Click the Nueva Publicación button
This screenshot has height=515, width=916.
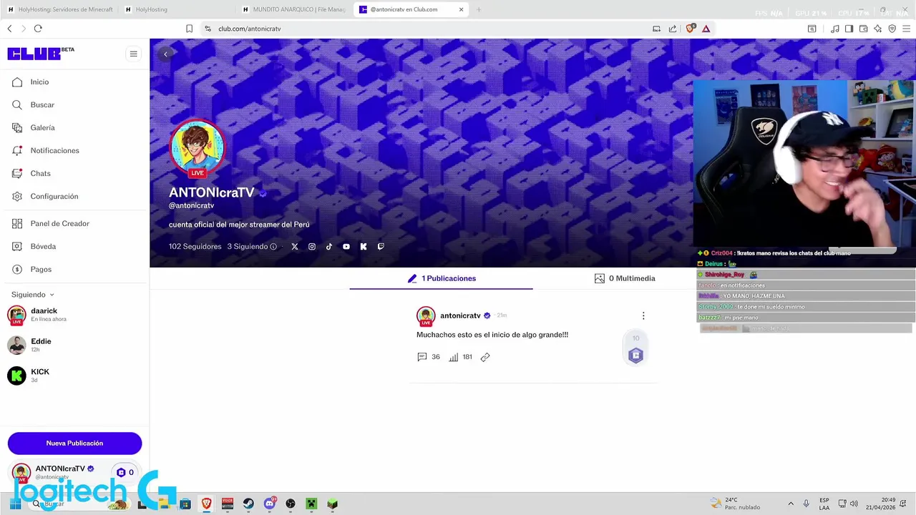74,443
